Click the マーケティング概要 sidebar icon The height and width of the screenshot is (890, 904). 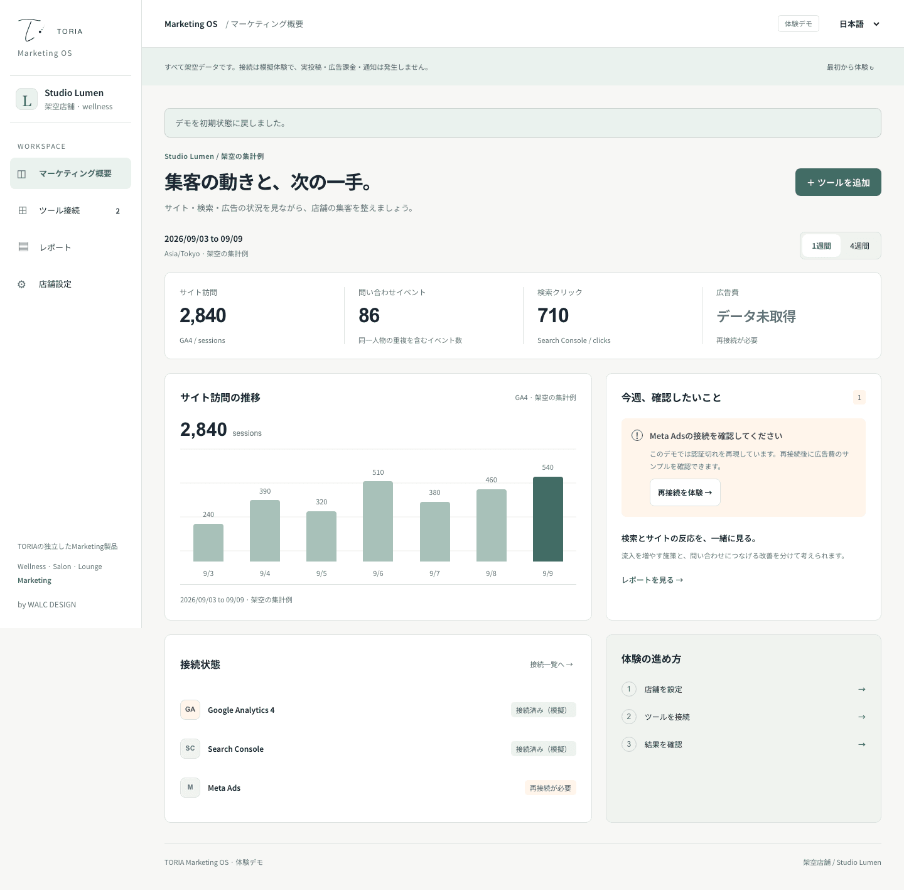coord(22,174)
